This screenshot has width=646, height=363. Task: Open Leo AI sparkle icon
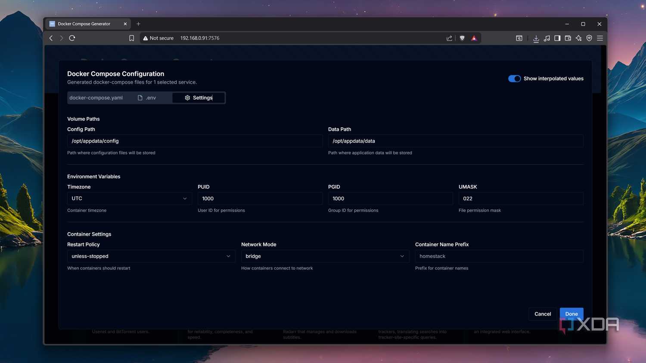pyautogui.click(x=578, y=38)
